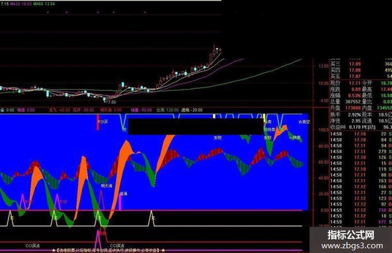Click the 花开: -50.00 indicator value
This screenshot has width=392, height=253.
pyautogui.click(x=83, y=110)
